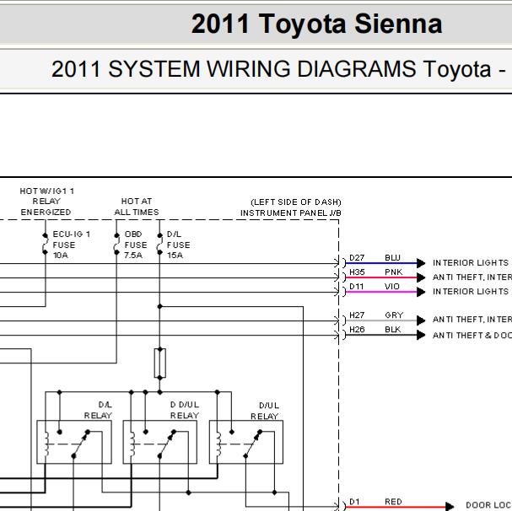The width and height of the screenshot is (512, 511).
Task: Click the rectangular inline component below D/L fuse
Action: [160, 363]
